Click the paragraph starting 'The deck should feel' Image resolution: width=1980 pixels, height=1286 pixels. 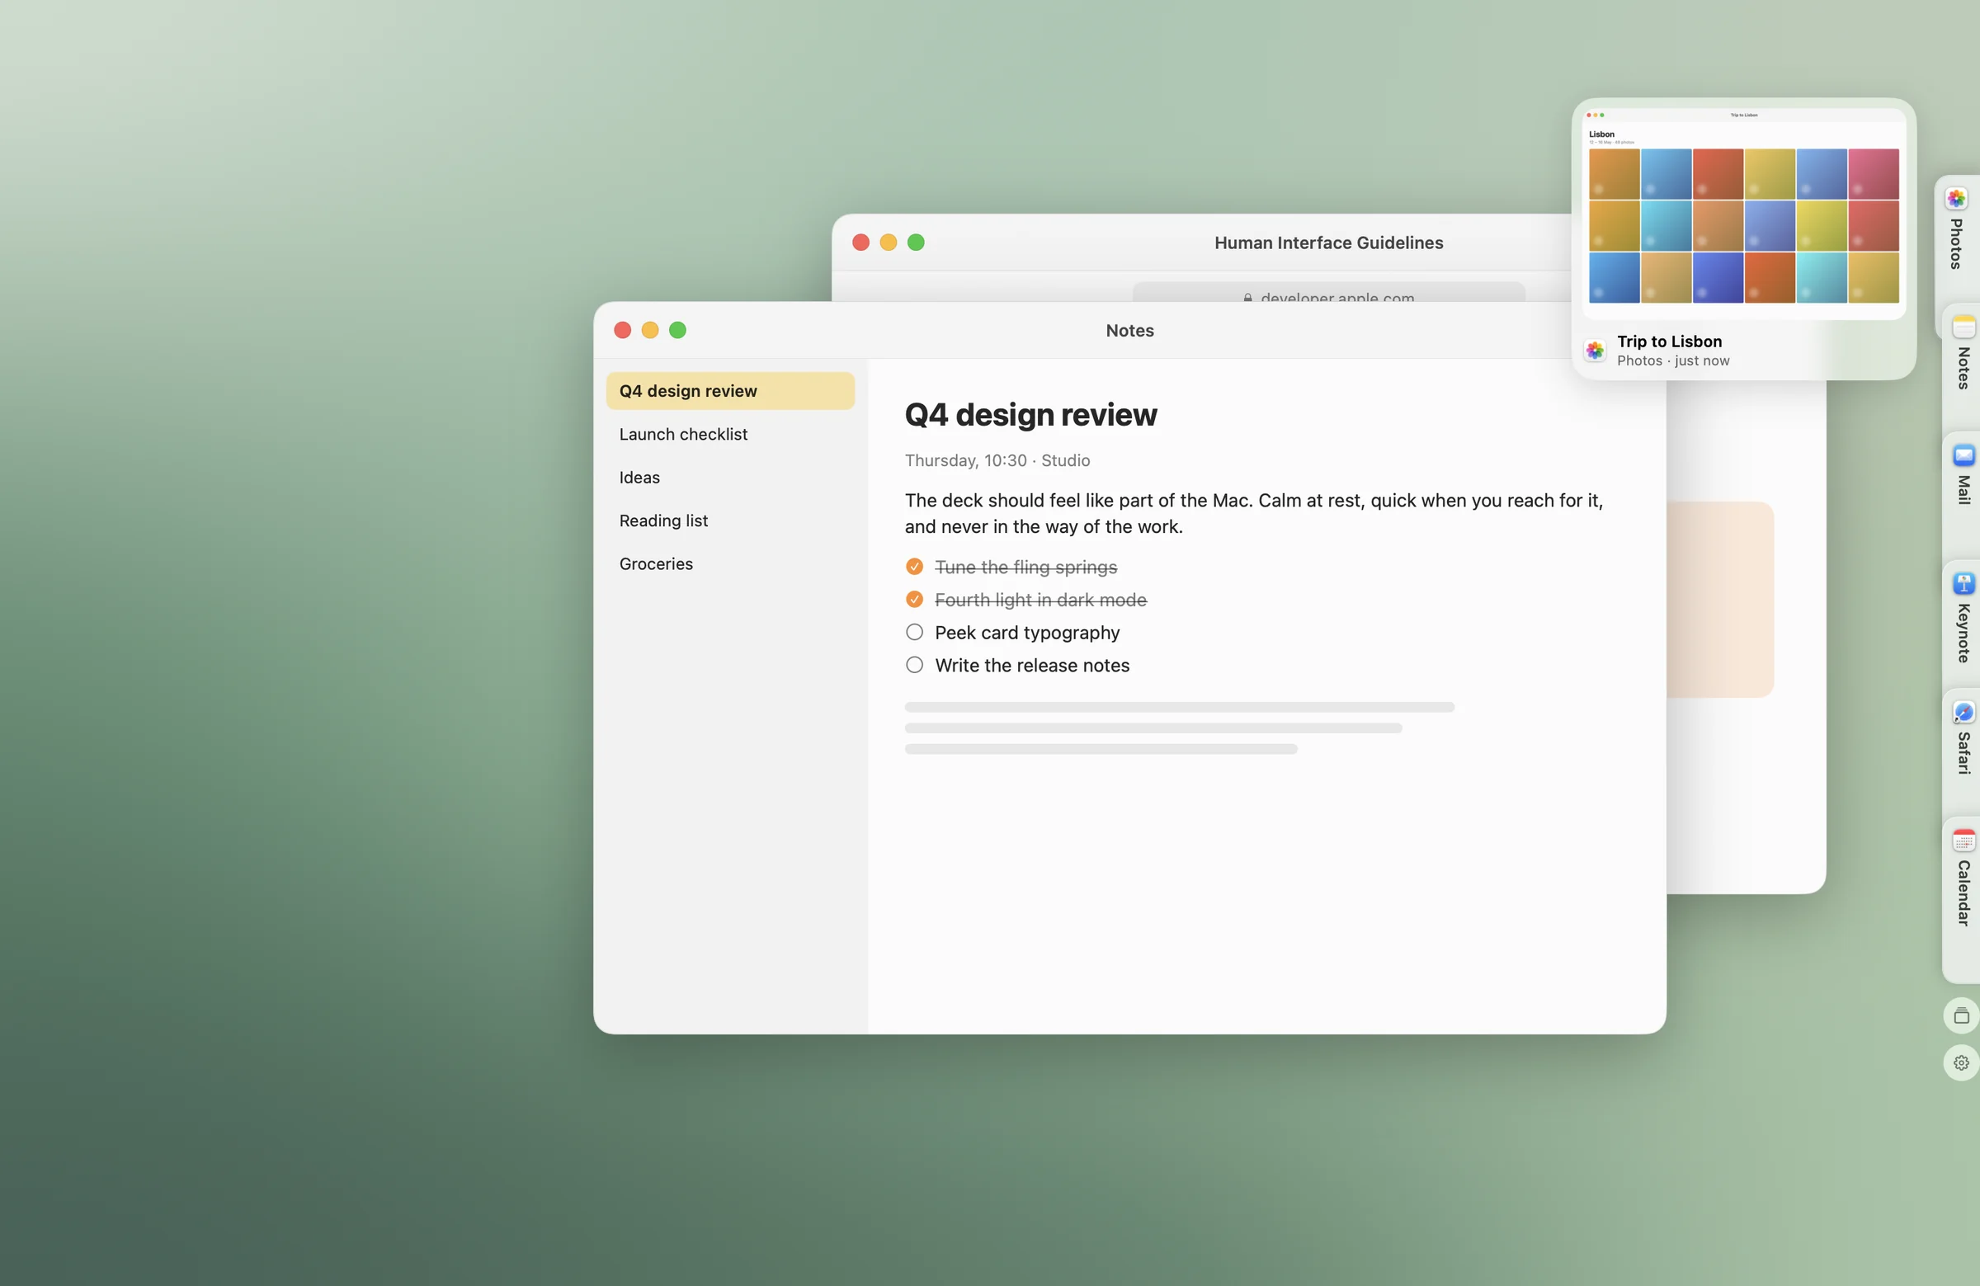(1254, 513)
